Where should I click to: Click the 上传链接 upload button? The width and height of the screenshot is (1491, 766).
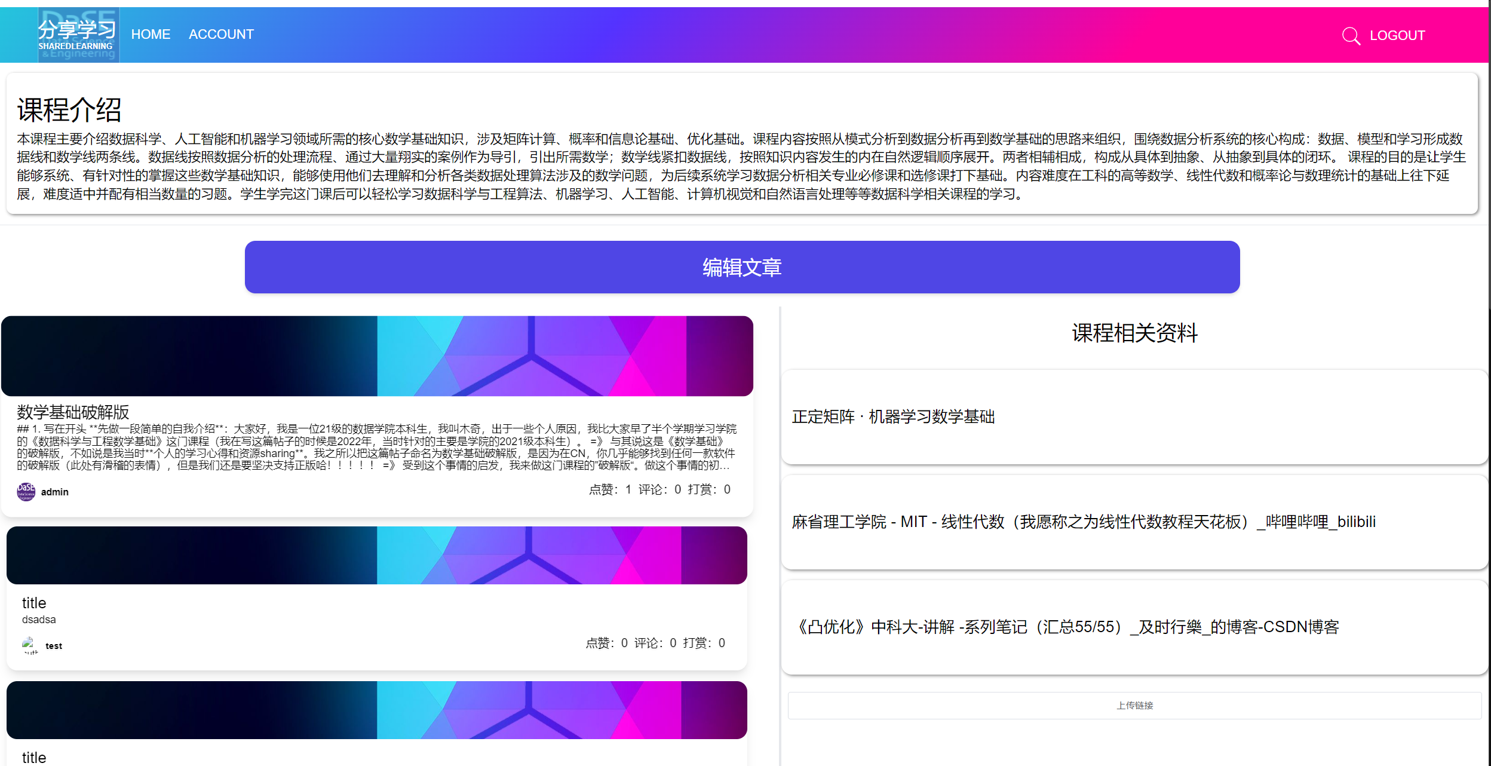click(1134, 706)
